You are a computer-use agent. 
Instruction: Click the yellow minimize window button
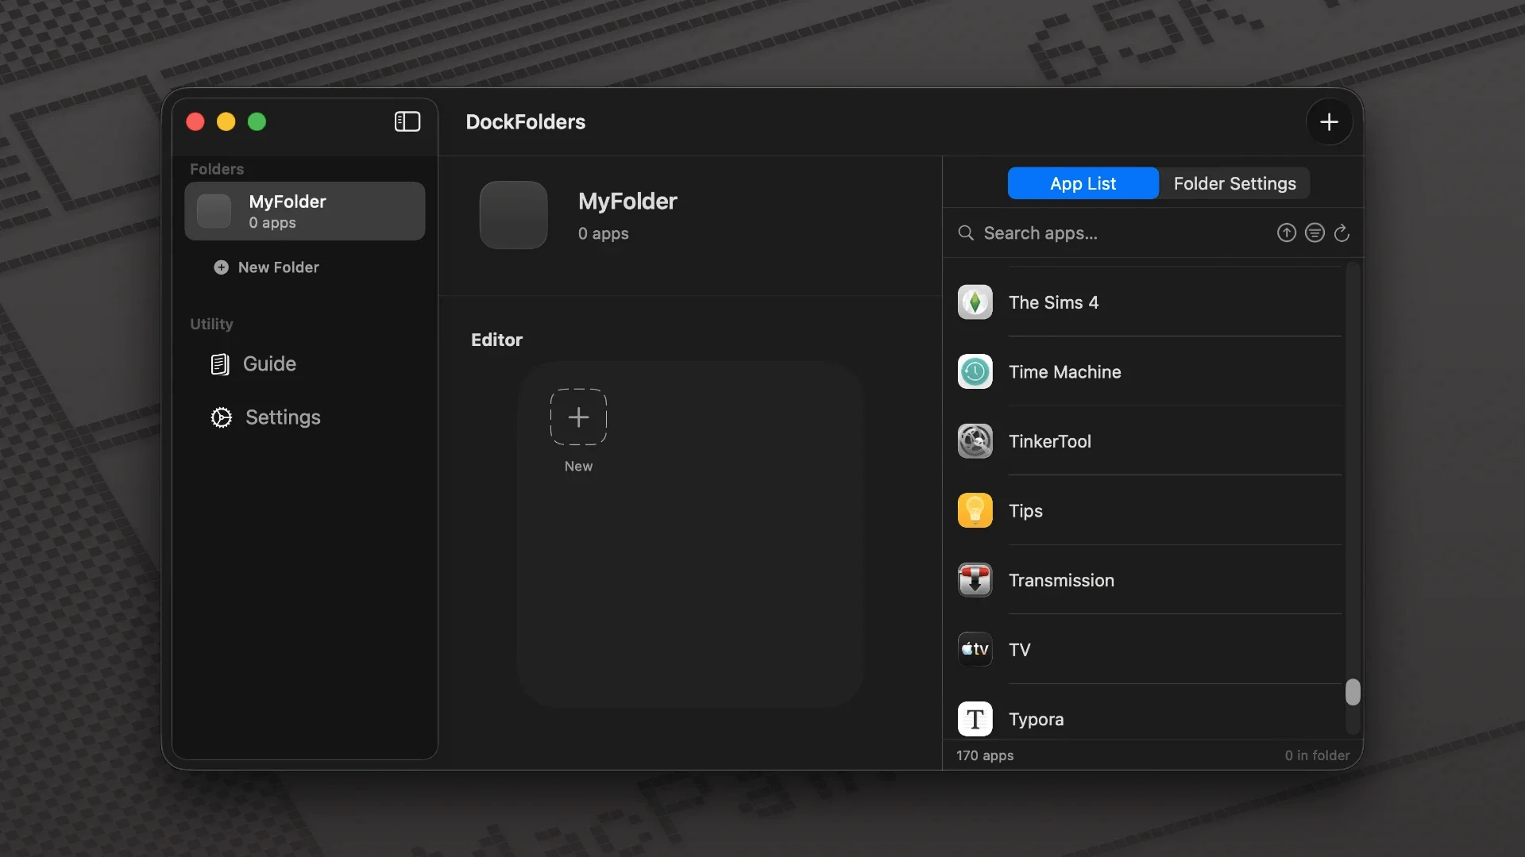tap(226, 121)
